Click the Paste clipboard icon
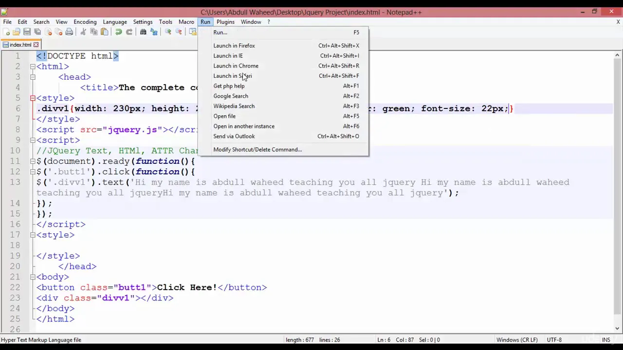Image resolution: width=623 pixels, height=350 pixels. click(104, 32)
